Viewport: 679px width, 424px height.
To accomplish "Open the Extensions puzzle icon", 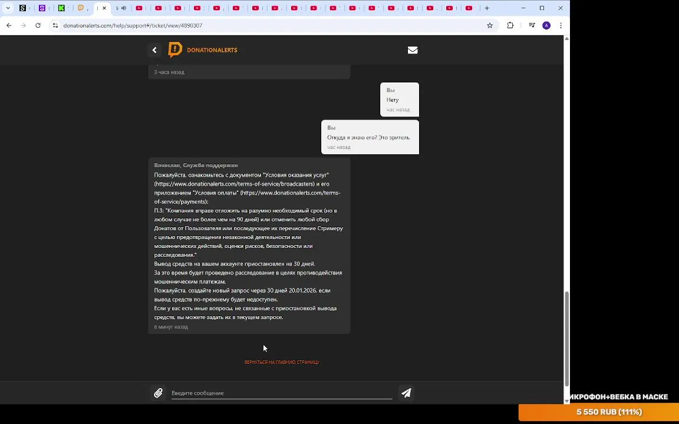I will pyautogui.click(x=510, y=25).
